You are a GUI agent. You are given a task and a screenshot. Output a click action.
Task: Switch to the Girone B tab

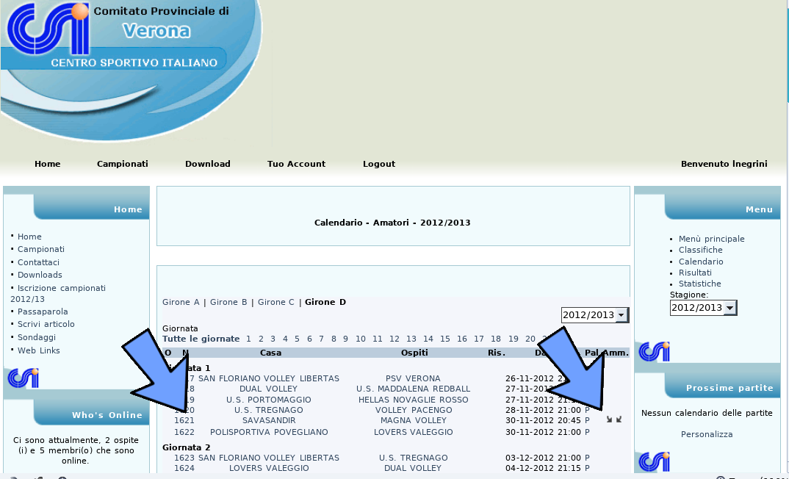pyautogui.click(x=228, y=303)
